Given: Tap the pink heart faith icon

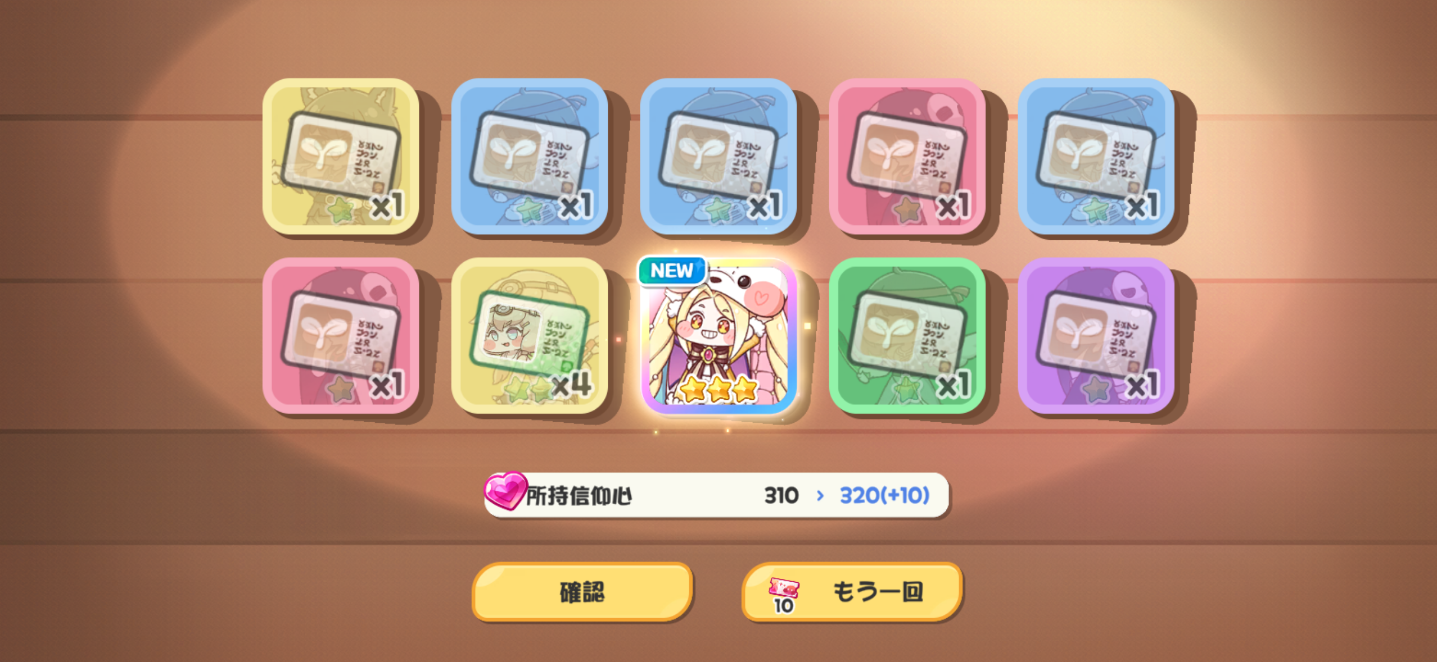Looking at the screenshot, I should coord(505,491).
